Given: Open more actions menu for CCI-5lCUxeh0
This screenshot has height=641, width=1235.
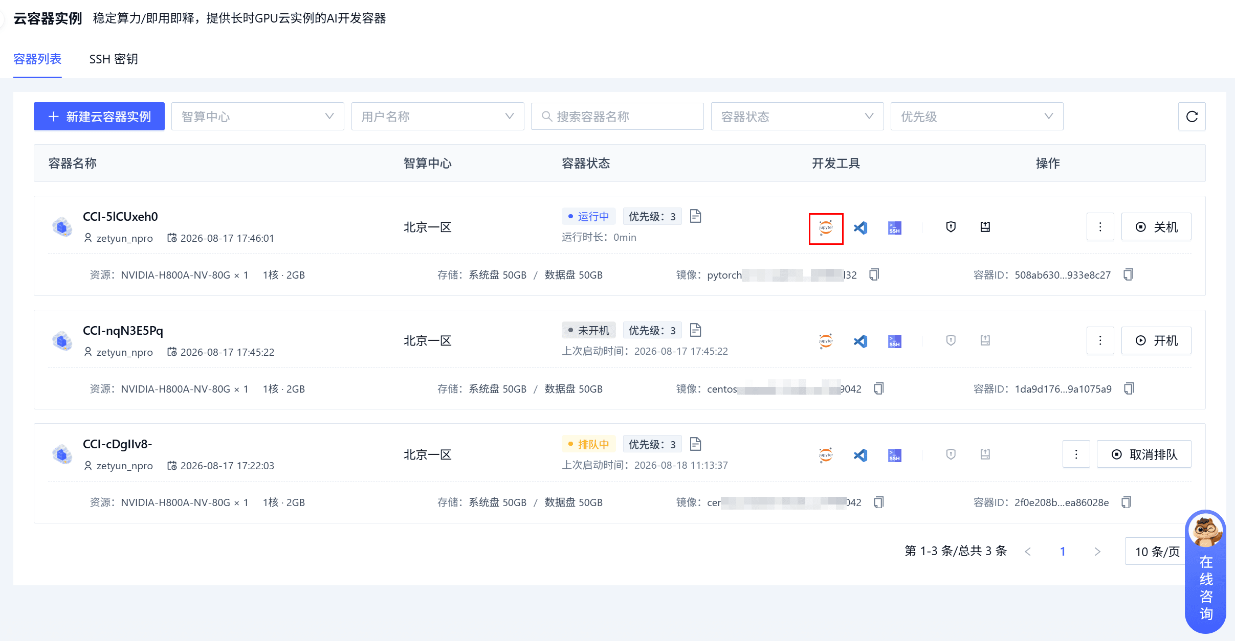Looking at the screenshot, I should [1100, 227].
